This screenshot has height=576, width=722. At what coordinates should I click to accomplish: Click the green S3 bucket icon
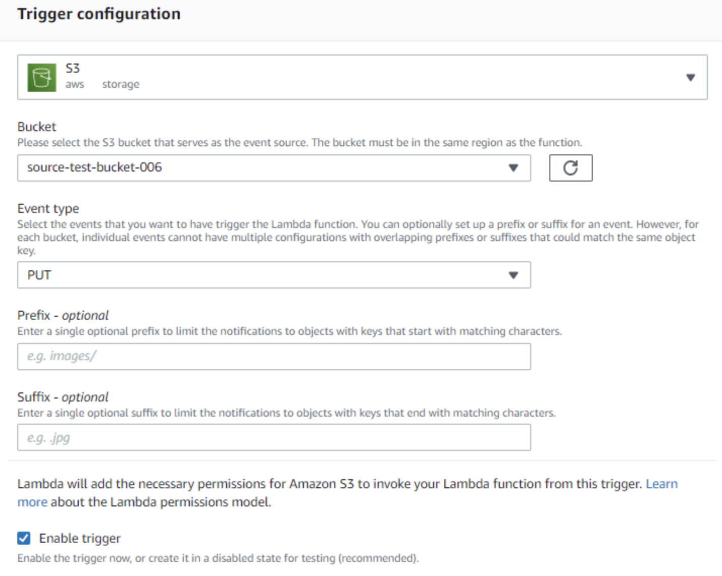pos(41,78)
